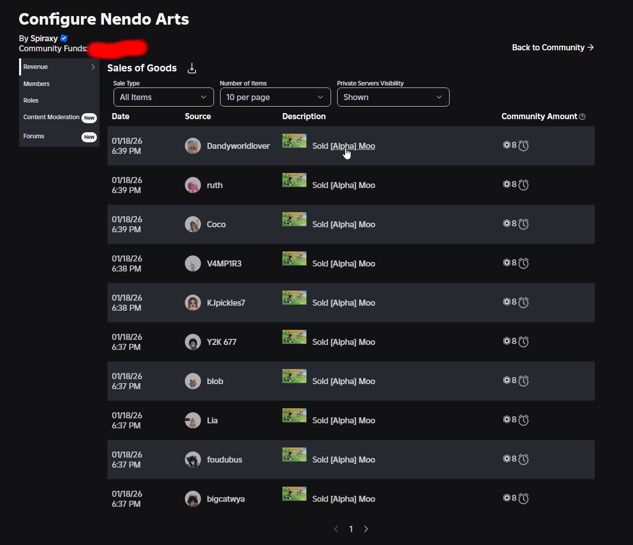This screenshot has height=545, width=633.
Task: Open the Sale Type dropdown
Action: tap(163, 97)
